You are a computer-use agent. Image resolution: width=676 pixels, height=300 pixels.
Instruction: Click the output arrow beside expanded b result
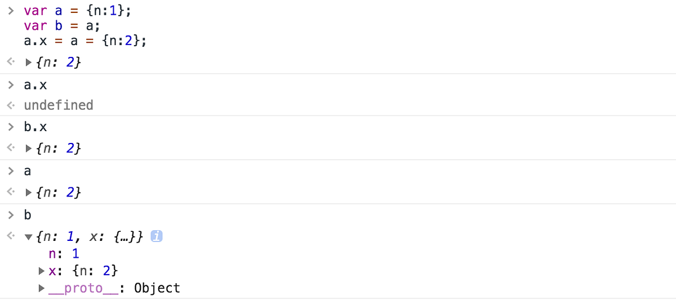(x=10, y=238)
